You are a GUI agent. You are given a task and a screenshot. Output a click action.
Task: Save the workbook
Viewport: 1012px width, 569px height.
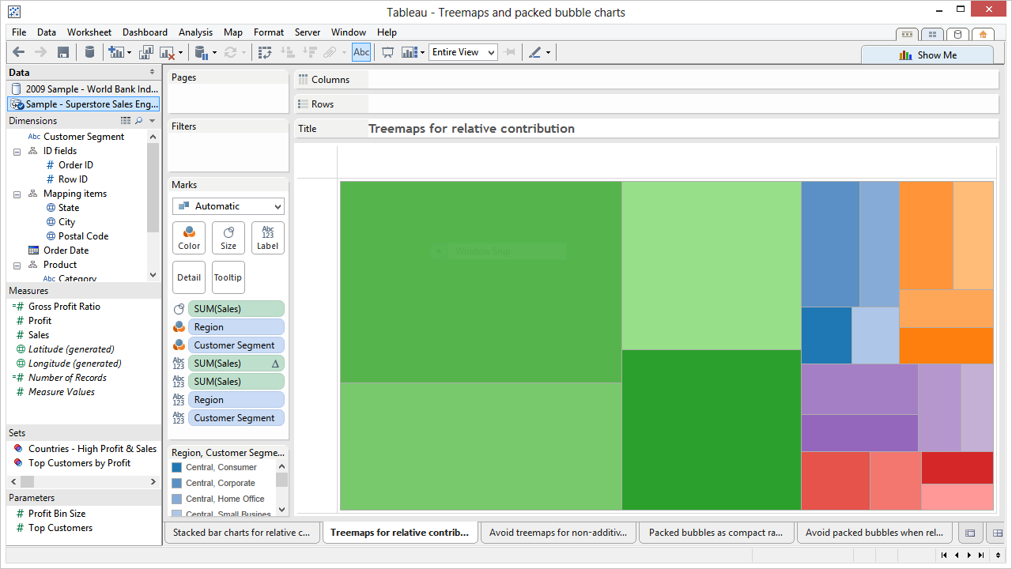point(63,52)
